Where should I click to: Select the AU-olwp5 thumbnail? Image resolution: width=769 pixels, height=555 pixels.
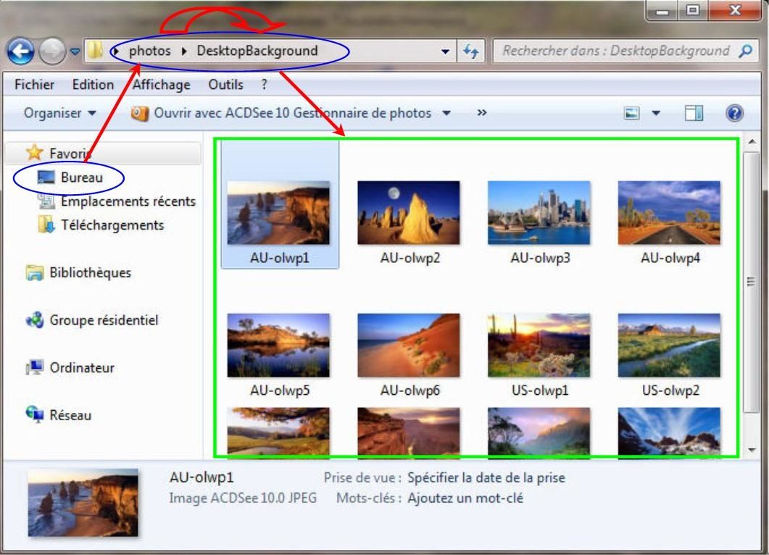(x=278, y=345)
